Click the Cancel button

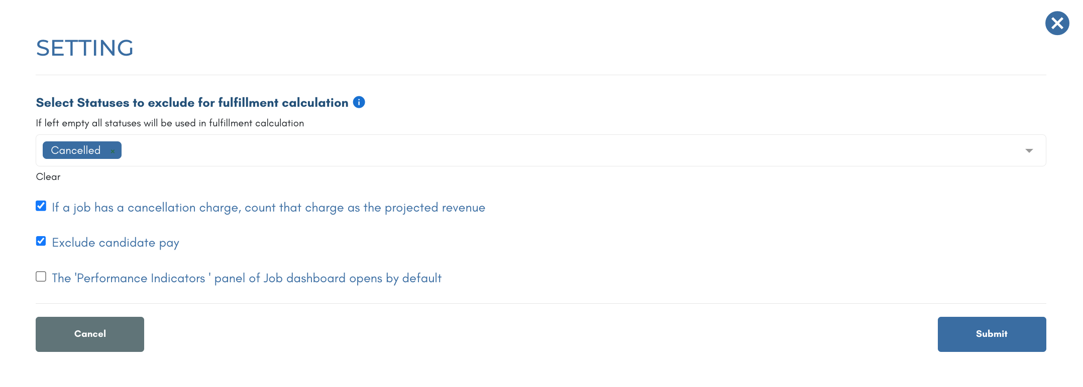(89, 334)
